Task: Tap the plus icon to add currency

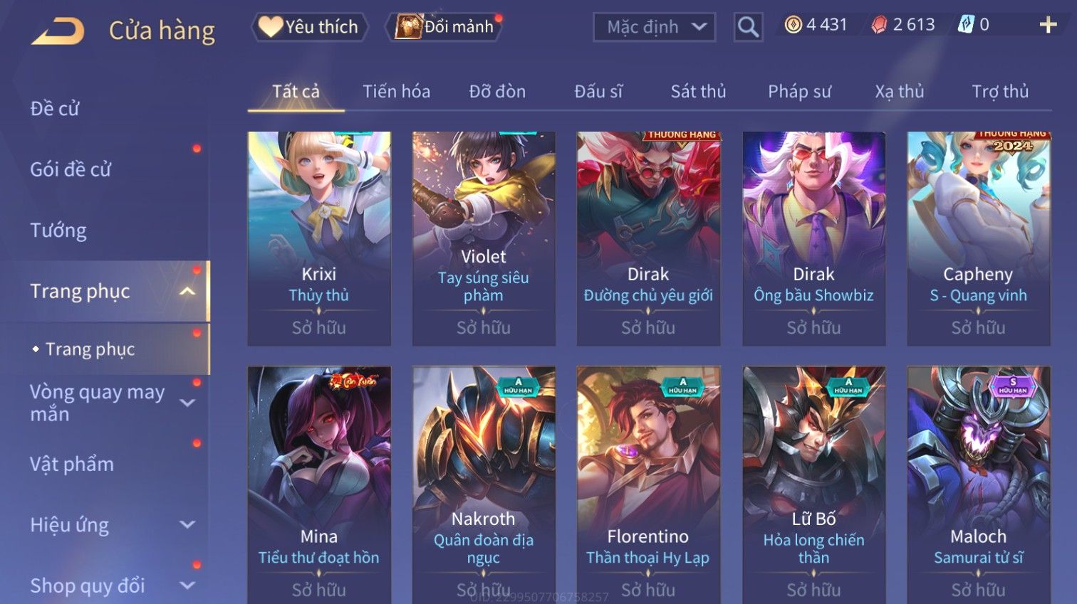Action: click(1048, 25)
